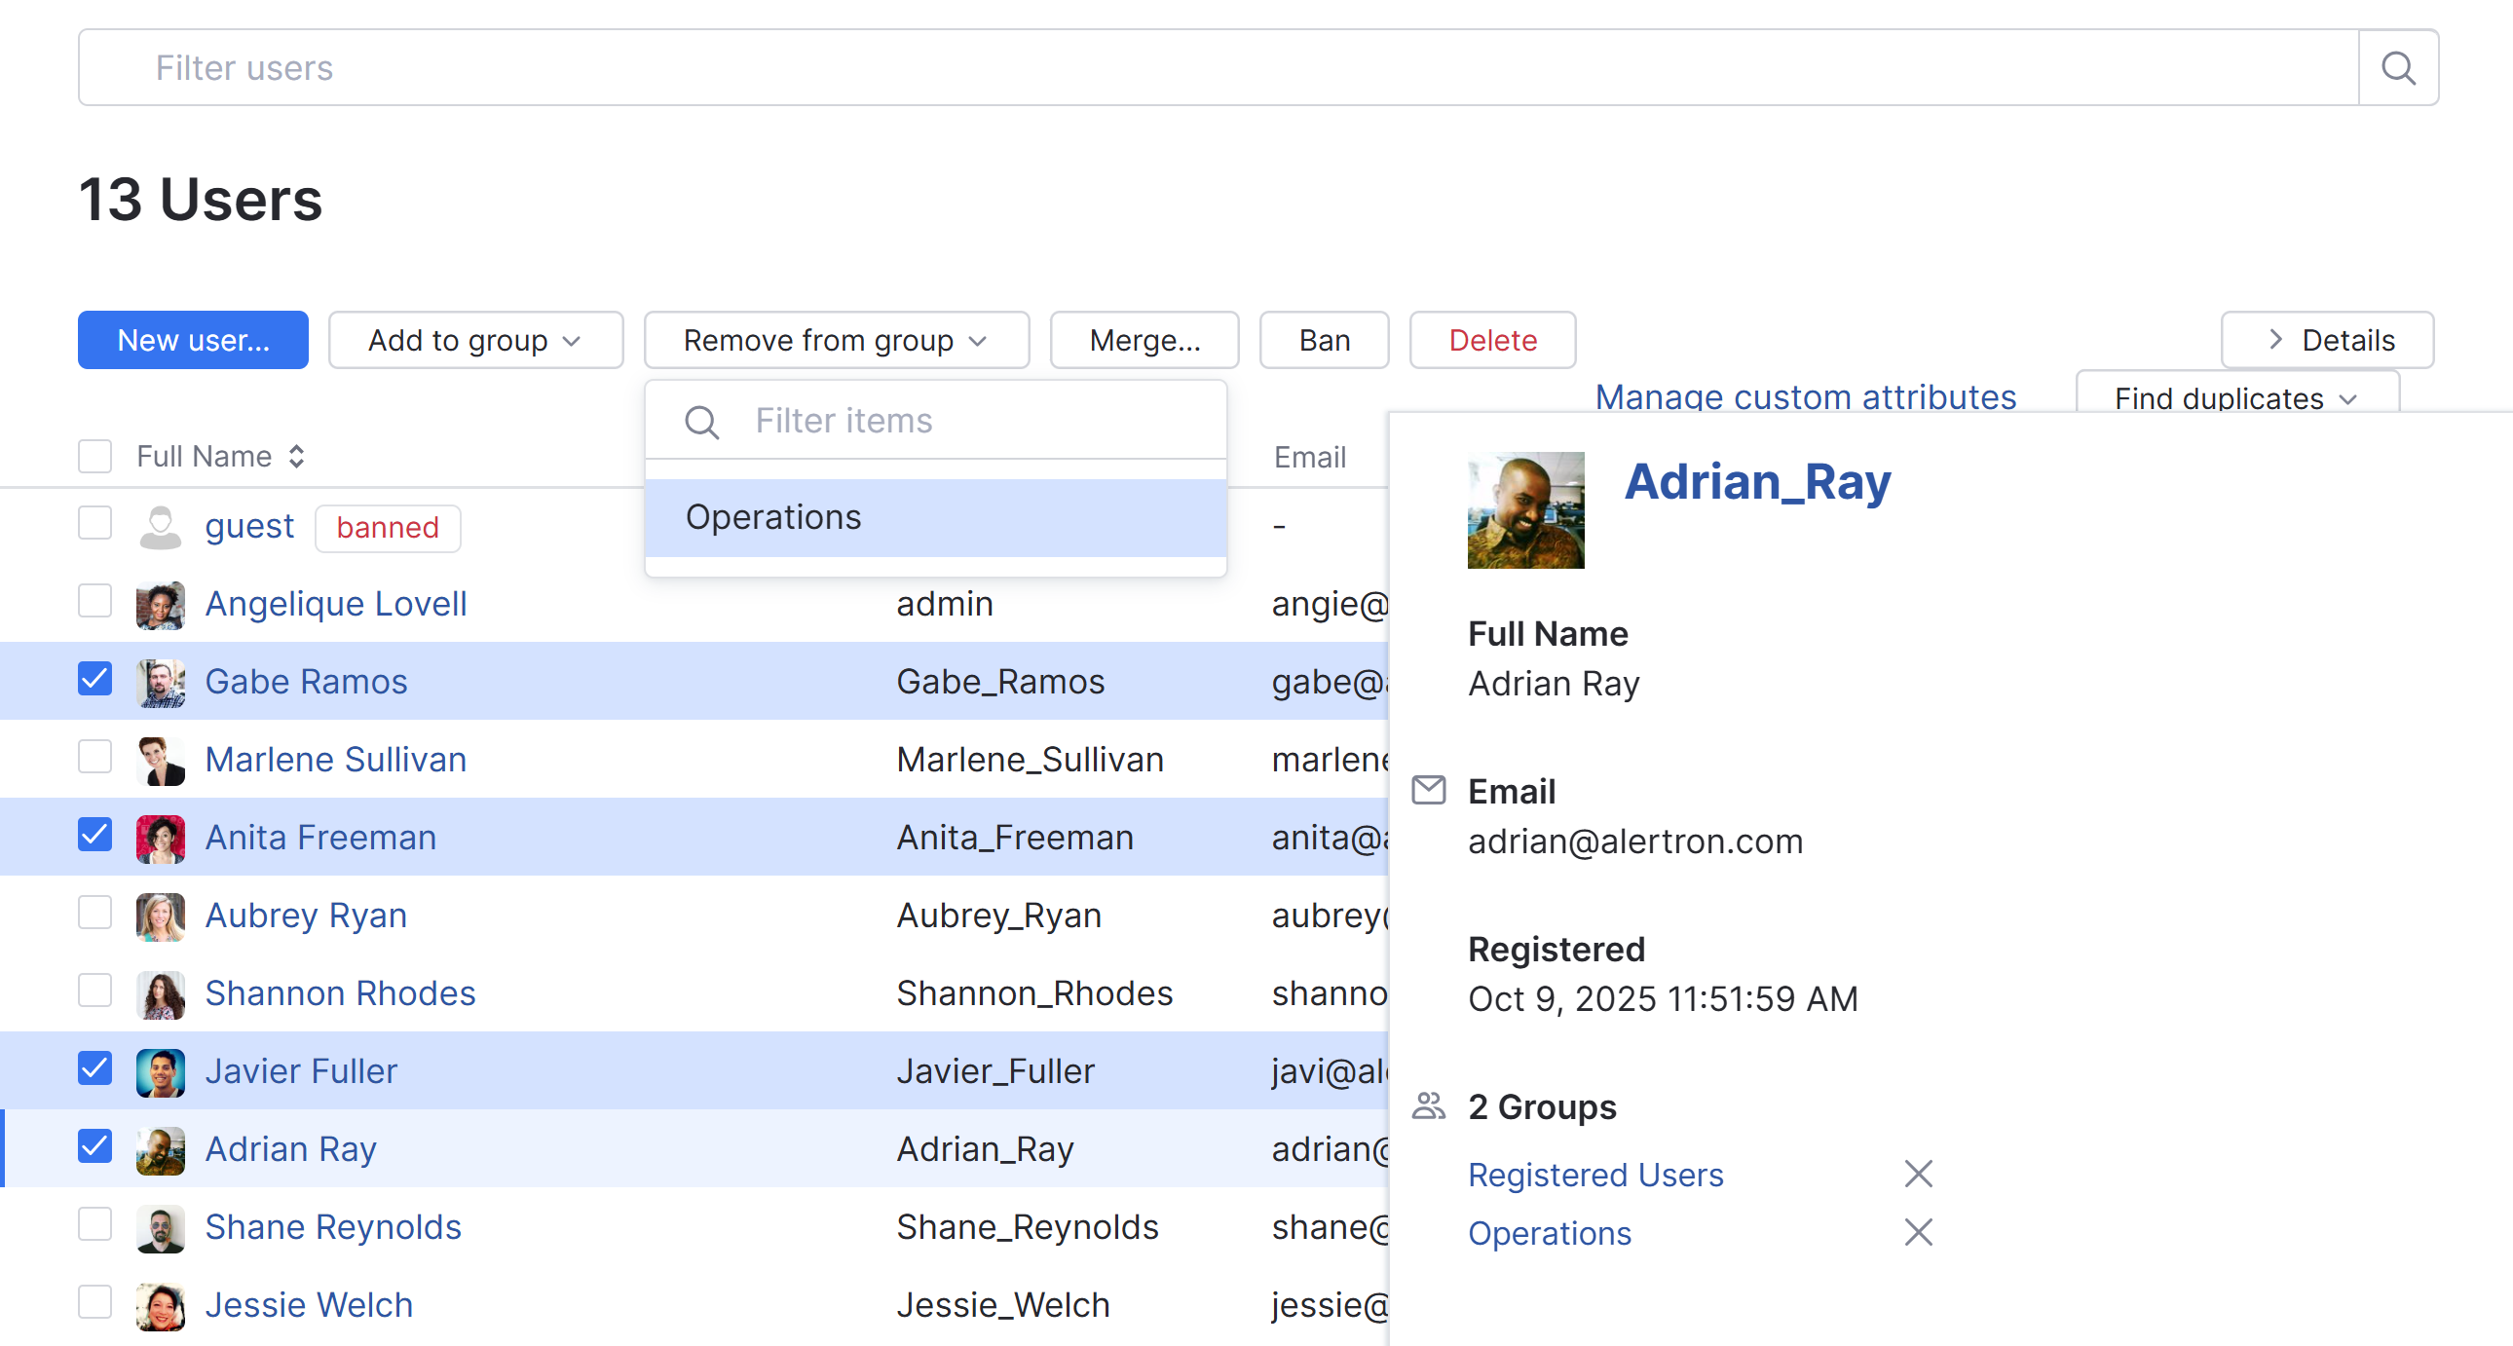Click Adrian Ray's profile photo
This screenshot has height=1346, width=2513.
point(1525,509)
